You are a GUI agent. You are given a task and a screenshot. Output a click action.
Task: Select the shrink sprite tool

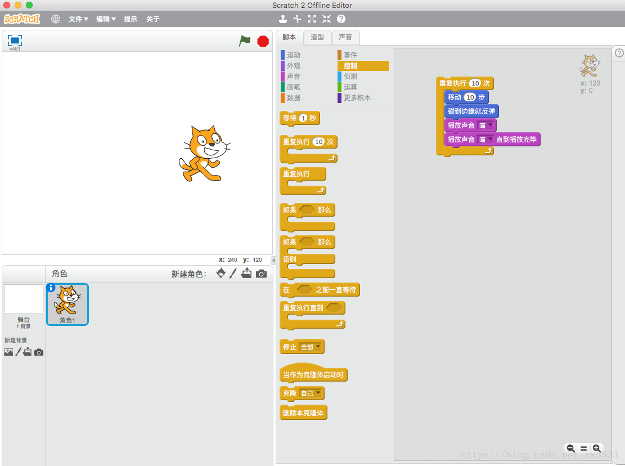coord(326,19)
